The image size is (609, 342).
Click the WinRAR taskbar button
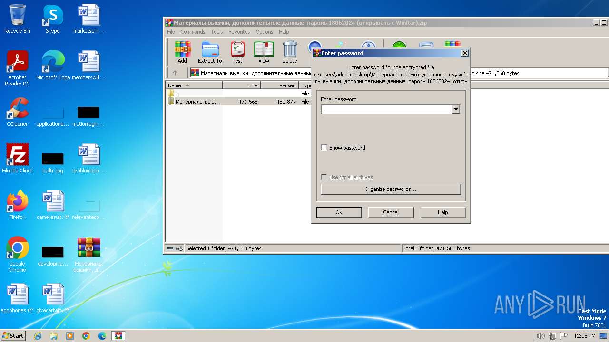pyautogui.click(x=118, y=336)
